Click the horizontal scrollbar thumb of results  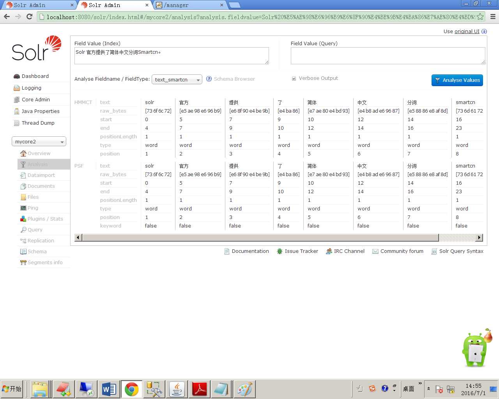point(260,238)
